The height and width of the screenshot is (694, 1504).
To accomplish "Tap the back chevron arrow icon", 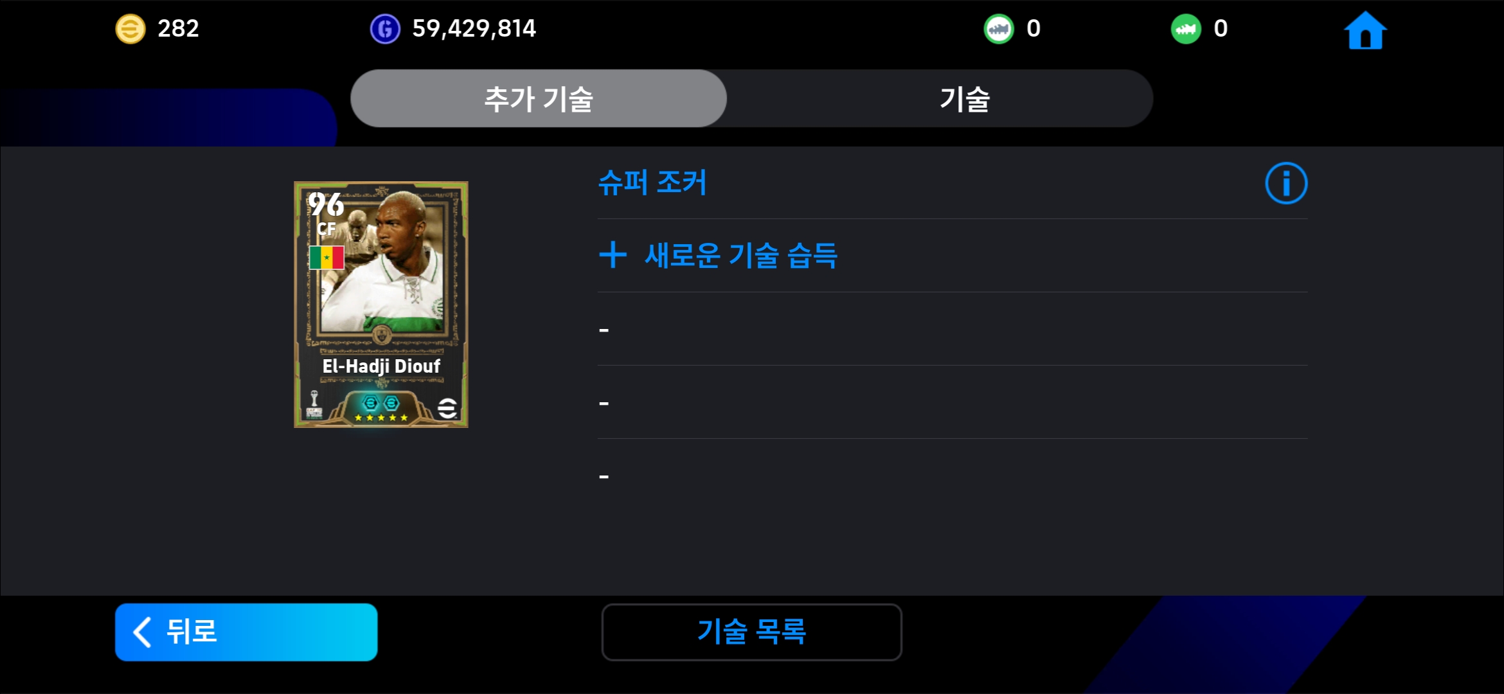I will pyautogui.click(x=142, y=632).
